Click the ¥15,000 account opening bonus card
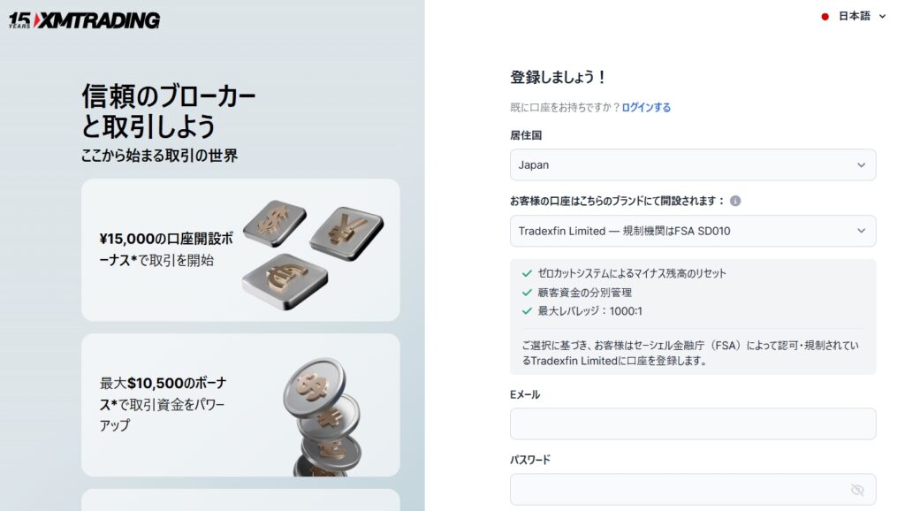Image resolution: width=905 pixels, height=511 pixels. (x=240, y=250)
